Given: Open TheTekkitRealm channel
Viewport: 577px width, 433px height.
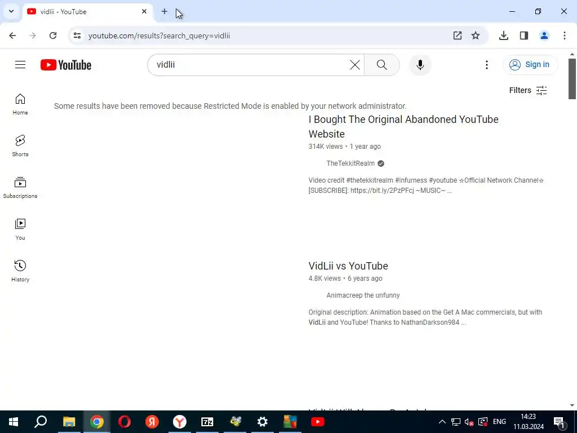Looking at the screenshot, I should [x=350, y=164].
